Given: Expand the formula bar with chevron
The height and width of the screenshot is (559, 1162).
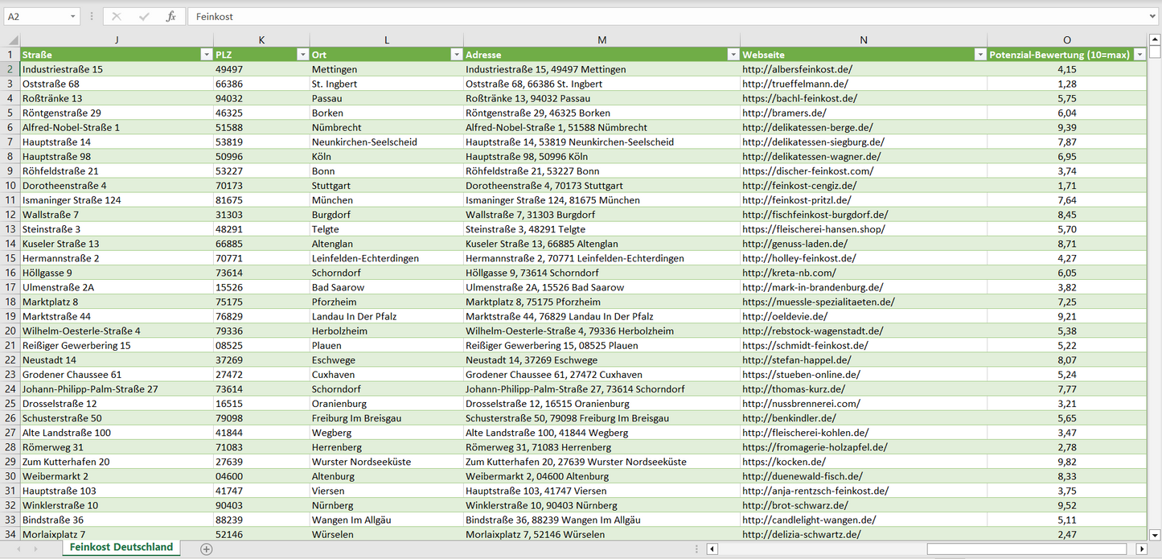Looking at the screenshot, I should click(x=1153, y=16).
